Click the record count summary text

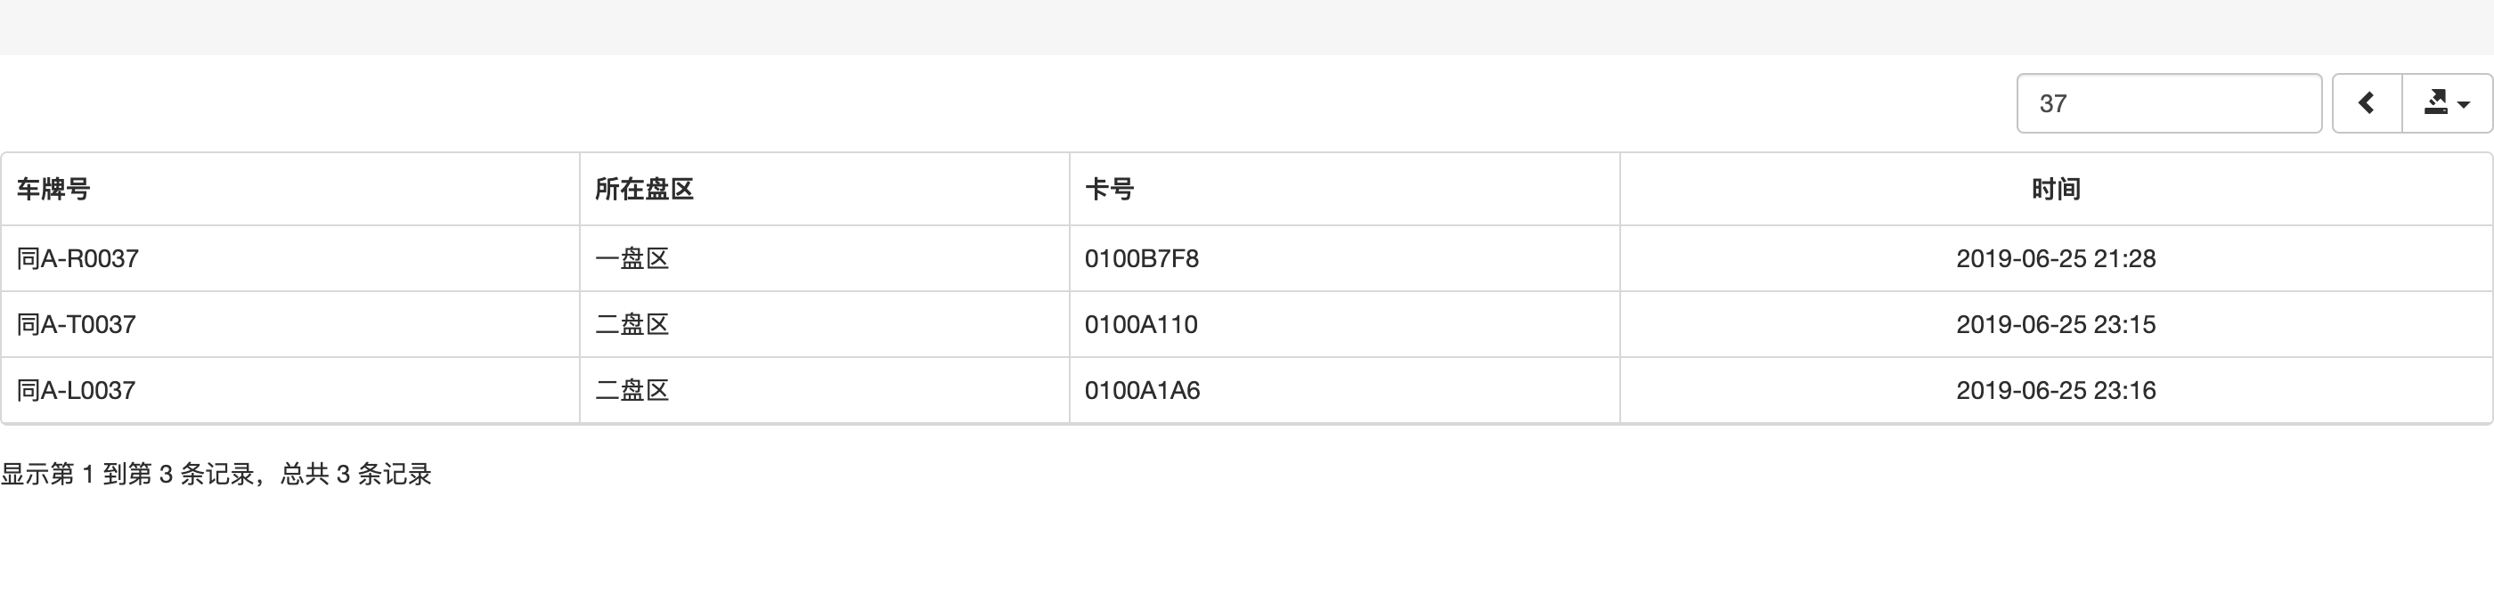click(216, 475)
